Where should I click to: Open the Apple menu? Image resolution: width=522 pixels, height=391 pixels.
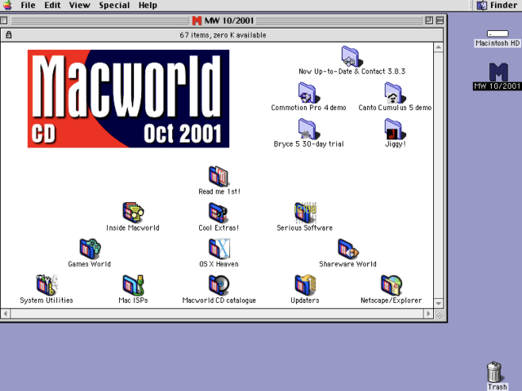7,6
